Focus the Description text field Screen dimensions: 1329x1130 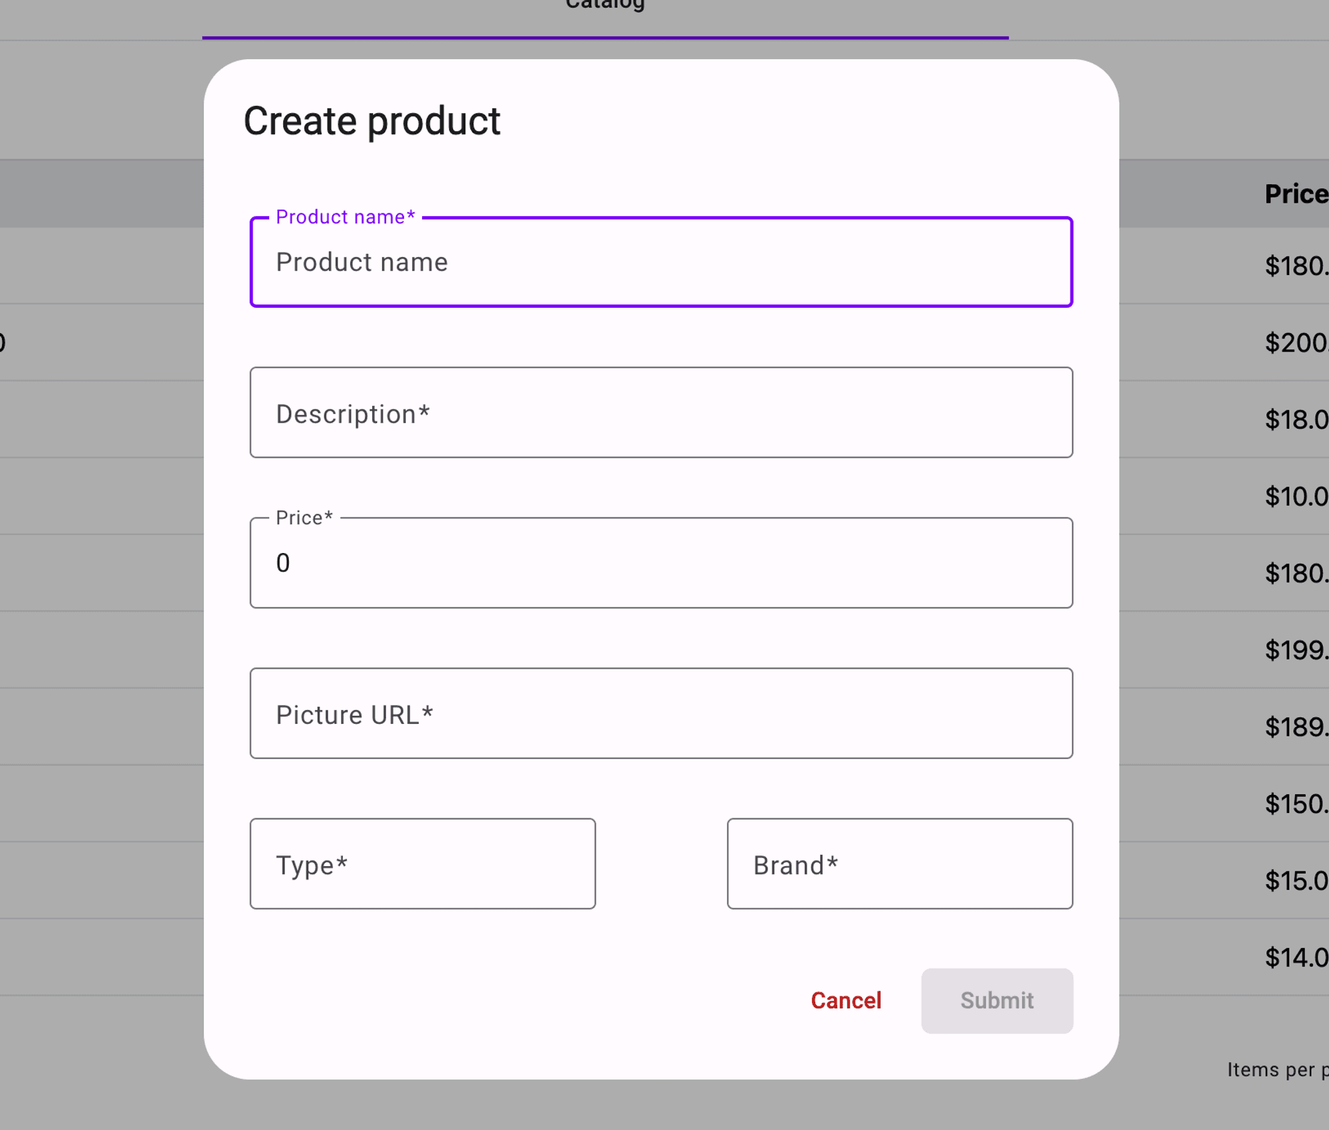(x=661, y=413)
